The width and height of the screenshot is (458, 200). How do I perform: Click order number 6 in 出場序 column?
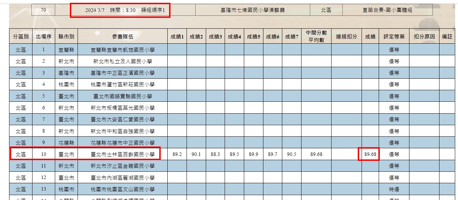pos(44,108)
